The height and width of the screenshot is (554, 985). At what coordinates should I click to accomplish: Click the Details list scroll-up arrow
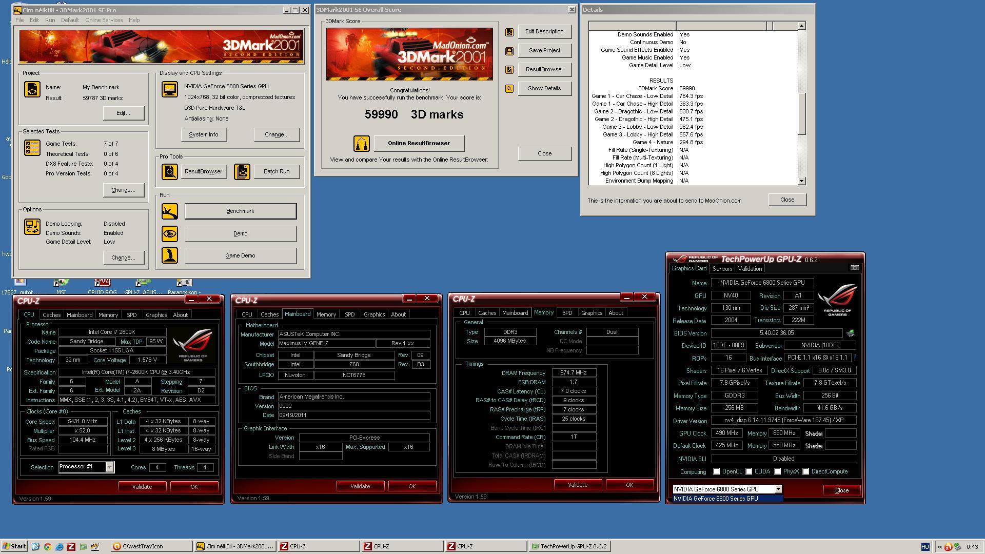pyautogui.click(x=802, y=26)
